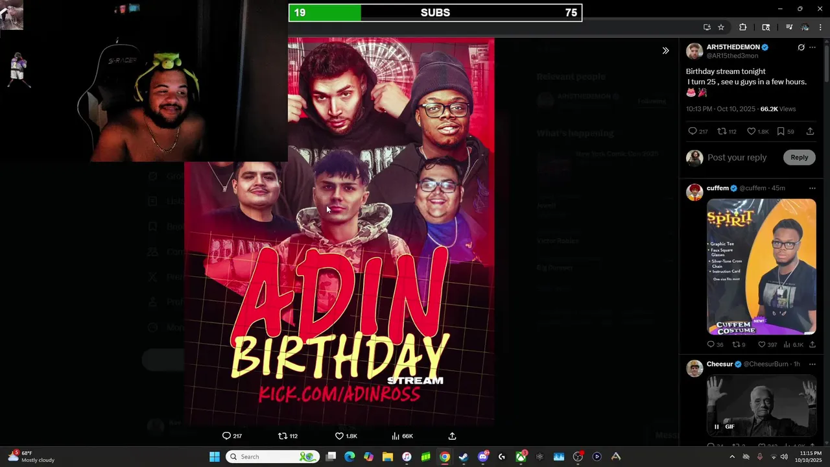Click reply icon showing 36 on cuffem post

pyautogui.click(x=711, y=344)
